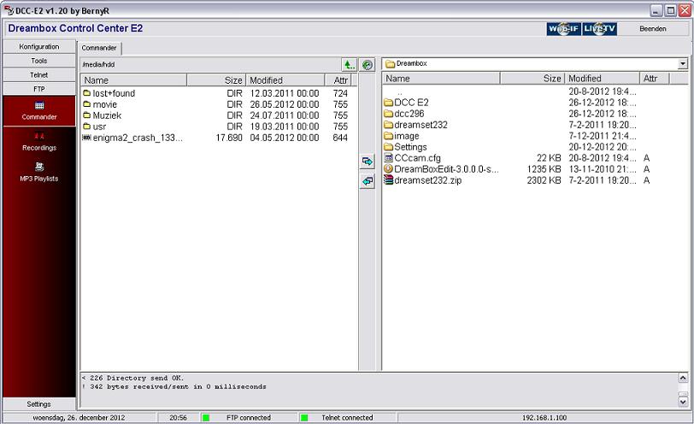Select the CCcam.cfg file icon
This screenshot has height=424, width=694.
[x=389, y=157]
